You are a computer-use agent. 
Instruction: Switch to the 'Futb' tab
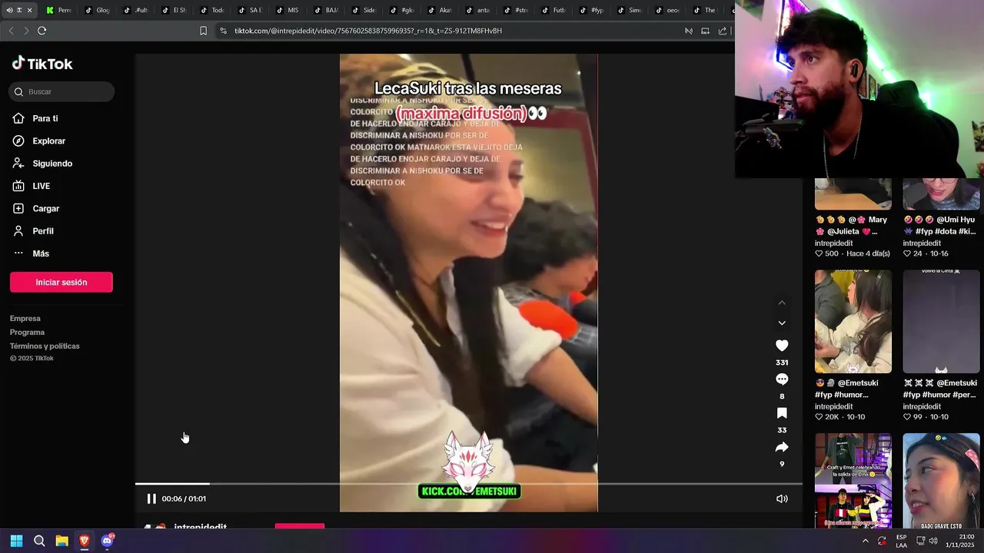coord(556,10)
